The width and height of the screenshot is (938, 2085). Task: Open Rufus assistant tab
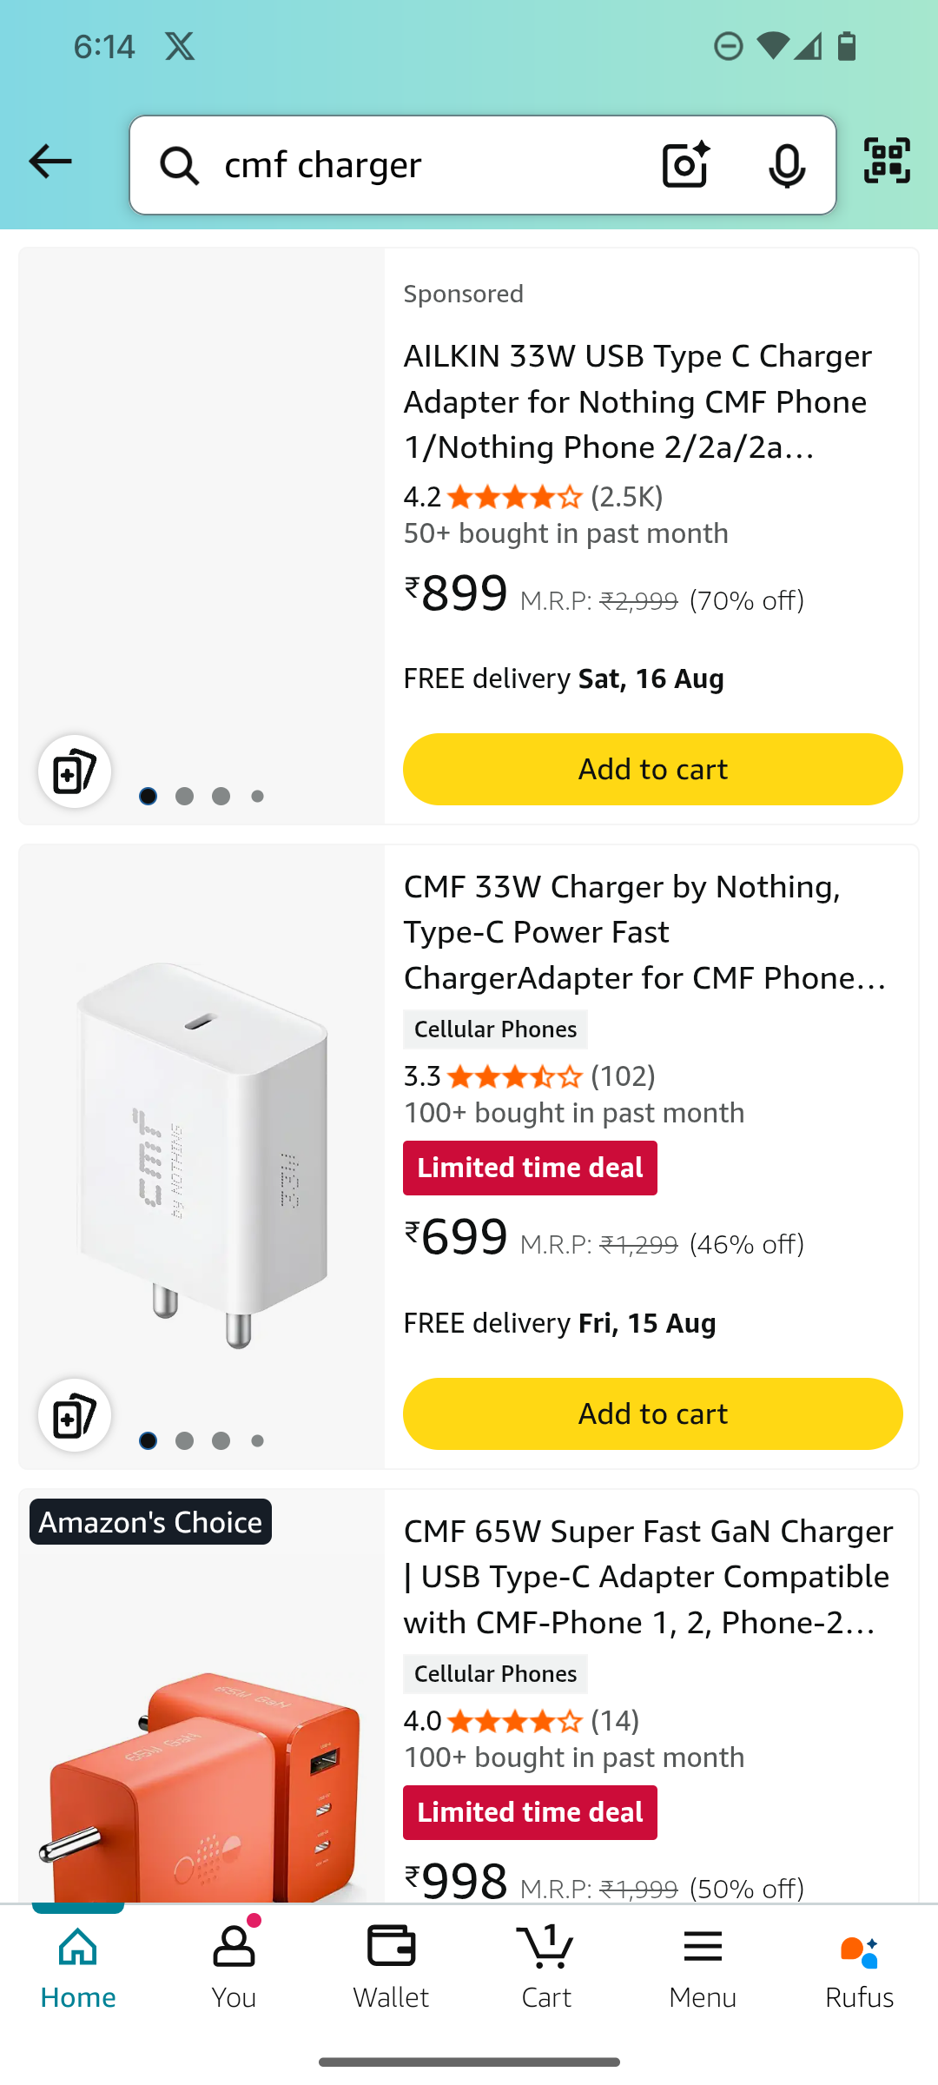tap(859, 1966)
